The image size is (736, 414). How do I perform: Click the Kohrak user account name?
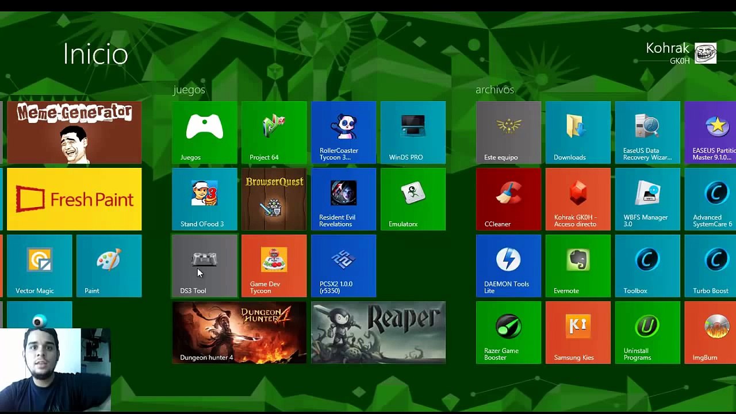[667, 48]
